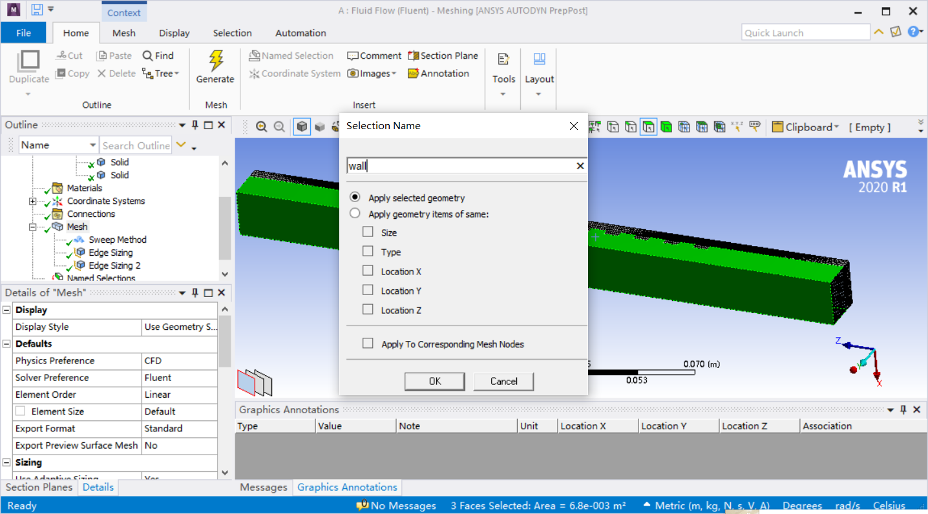Insert a Comment from the ribbon
The height and width of the screenshot is (514, 928).
pos(374,56)
